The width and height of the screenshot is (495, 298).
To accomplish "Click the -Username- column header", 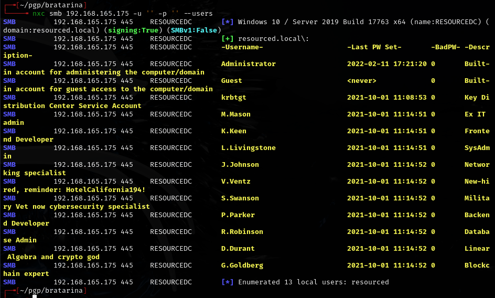I will coord(242,47).
